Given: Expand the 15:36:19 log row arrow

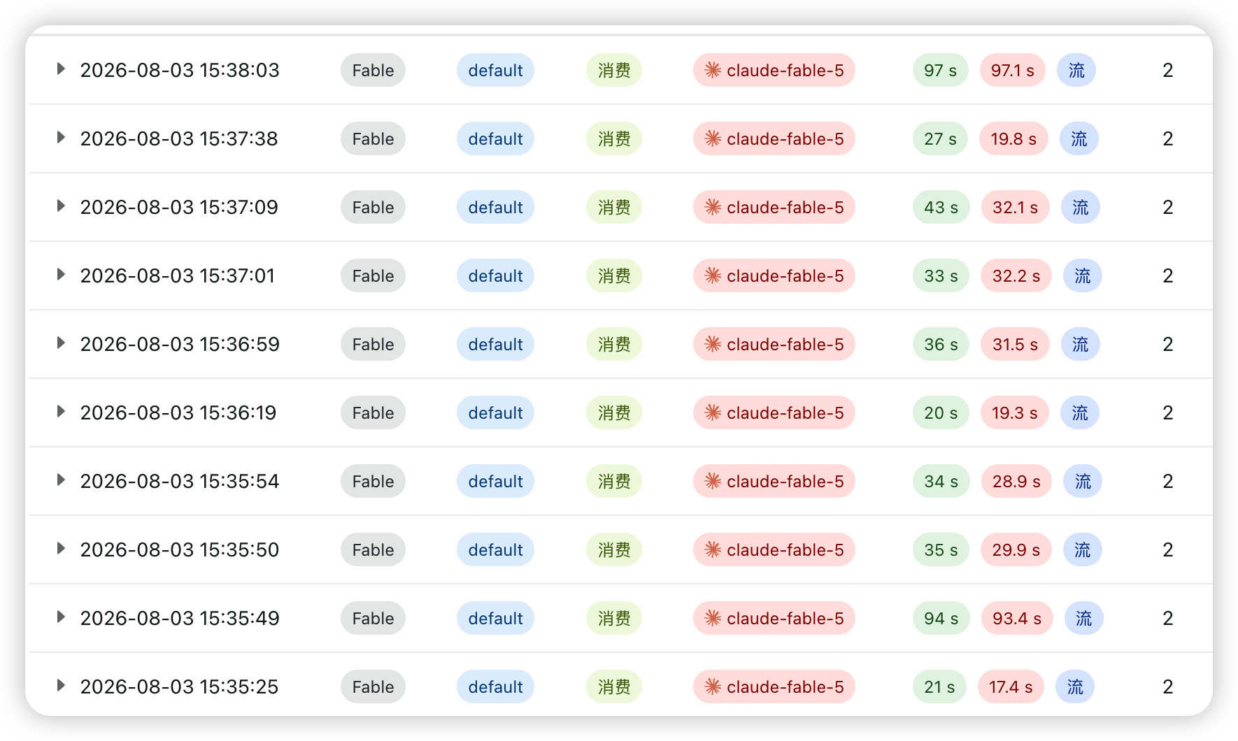Looking at the screenshot, I should tap(61, 412).
